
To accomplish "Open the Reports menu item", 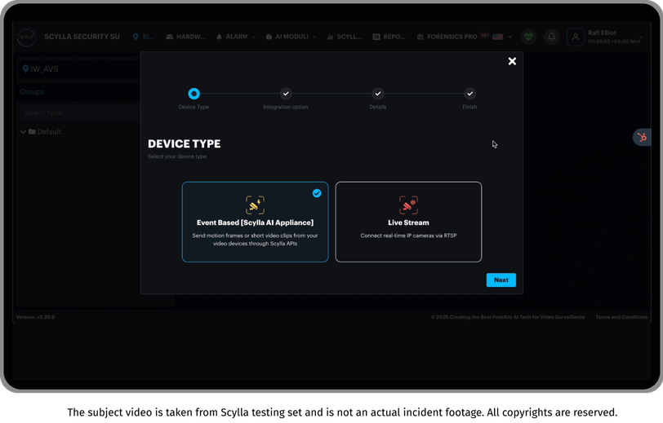I will [389, 37].
